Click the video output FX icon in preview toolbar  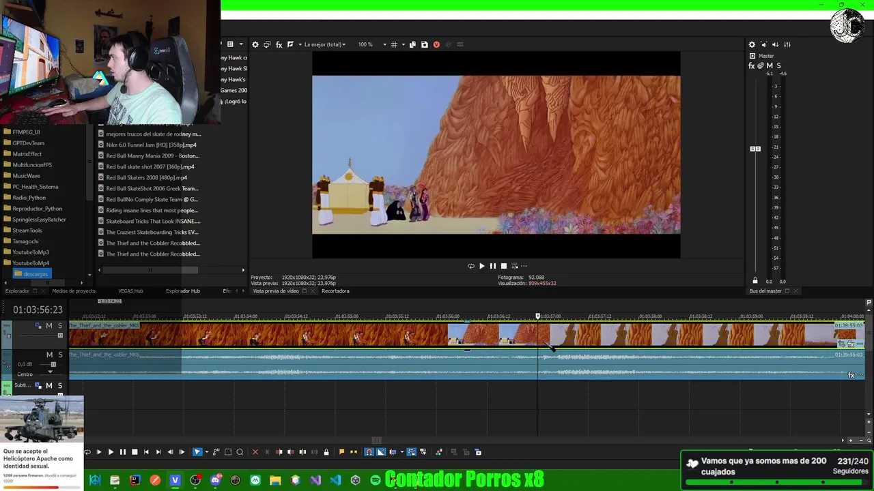point(279,44)
